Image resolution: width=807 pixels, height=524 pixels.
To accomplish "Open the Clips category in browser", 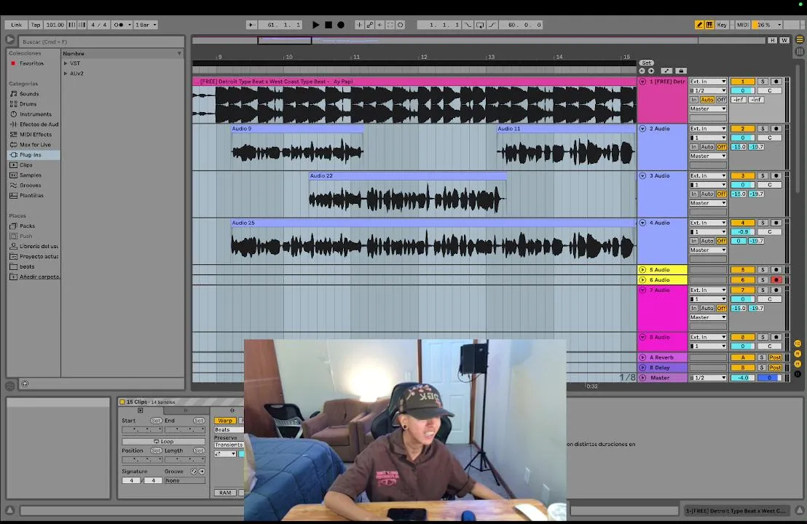I will (25, 165).
